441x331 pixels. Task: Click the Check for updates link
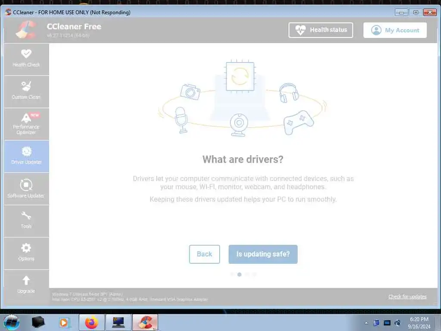(407, 297)
